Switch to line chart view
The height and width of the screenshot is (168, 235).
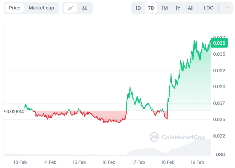tap(70, 8)
